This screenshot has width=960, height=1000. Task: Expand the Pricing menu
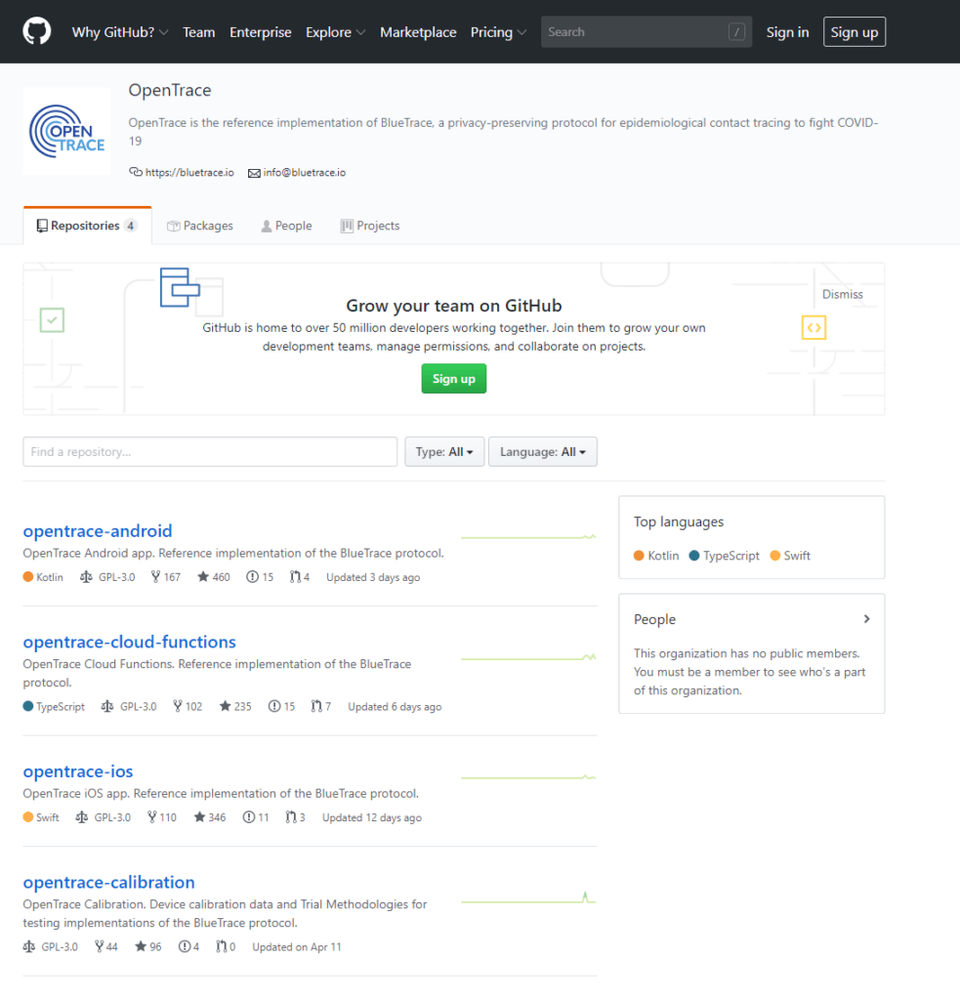coord(499,32)
